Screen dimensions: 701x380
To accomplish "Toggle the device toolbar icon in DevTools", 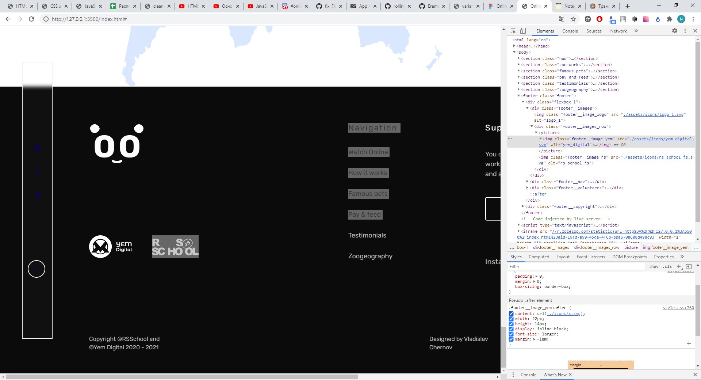I will click(x=523, y=31).
